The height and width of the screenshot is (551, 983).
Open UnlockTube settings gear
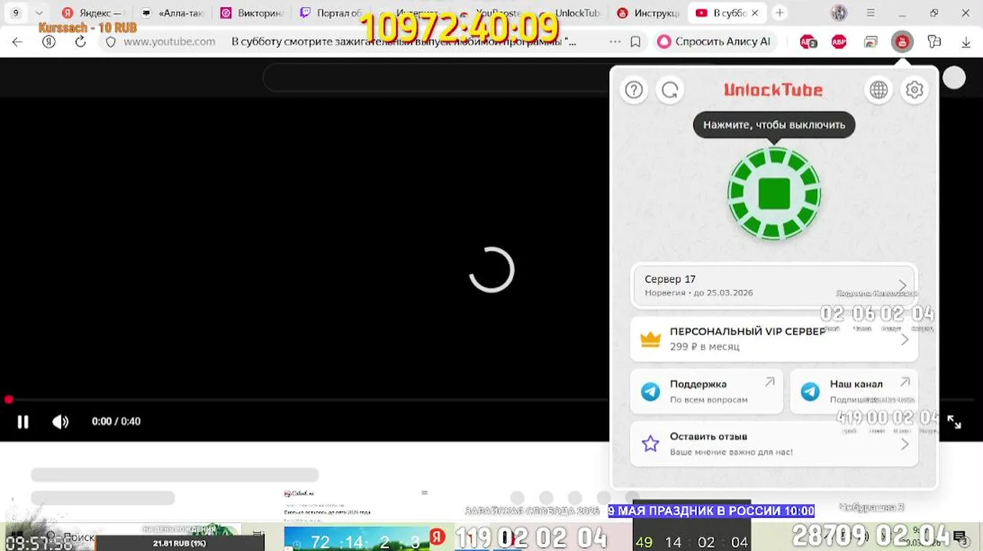[914, 90]
